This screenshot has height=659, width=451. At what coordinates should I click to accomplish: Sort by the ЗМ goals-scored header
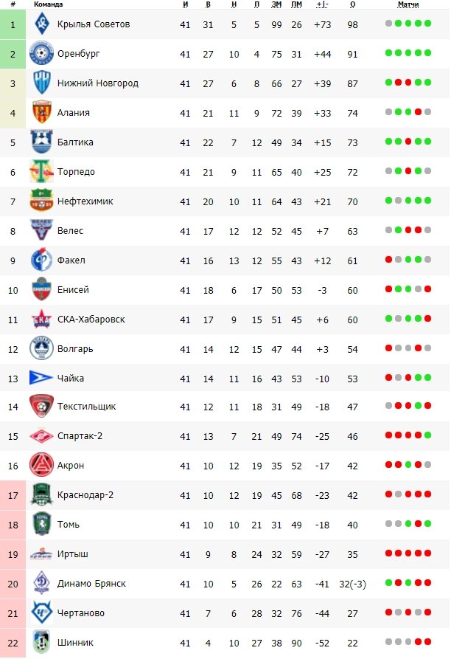276,4
